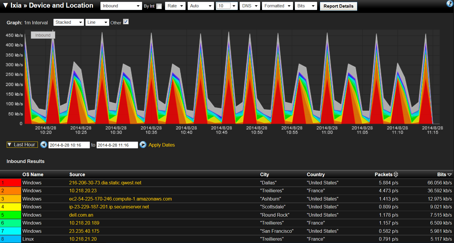Open the Bits unit dropdown
Image resolution: width=454 pixels, height=243 pixels.
306,6
